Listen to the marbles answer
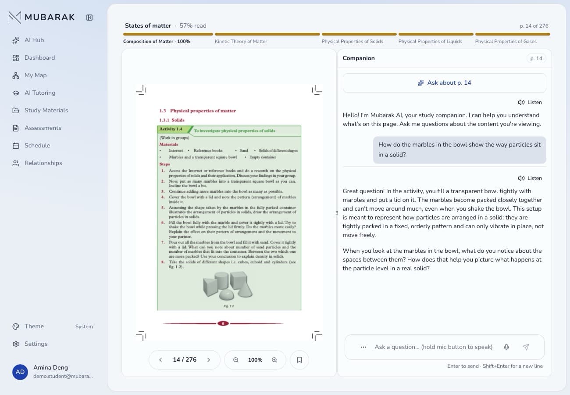 (x=530, y=178)
